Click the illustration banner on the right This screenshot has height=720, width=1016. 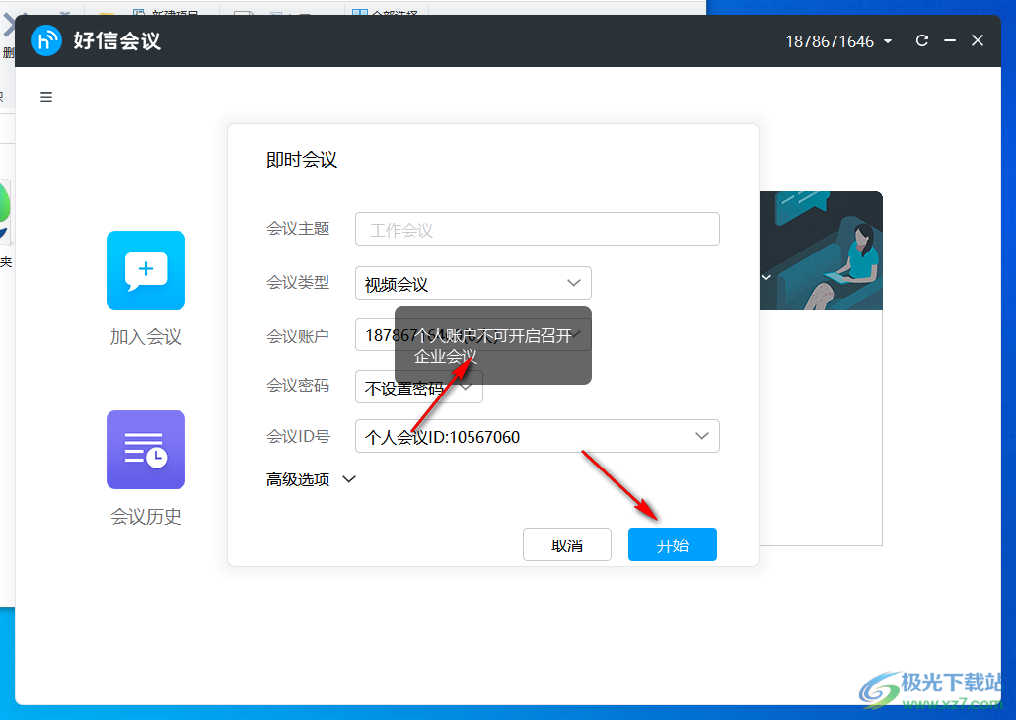click(x=821, y=251)
